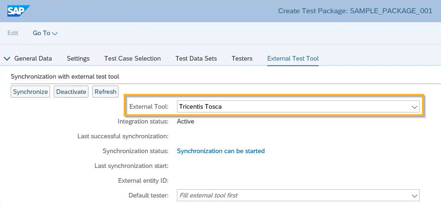Open the Test Data Sets tab
Image resolution: width=441 pixels, height=210 pixels.
(196, 59)
